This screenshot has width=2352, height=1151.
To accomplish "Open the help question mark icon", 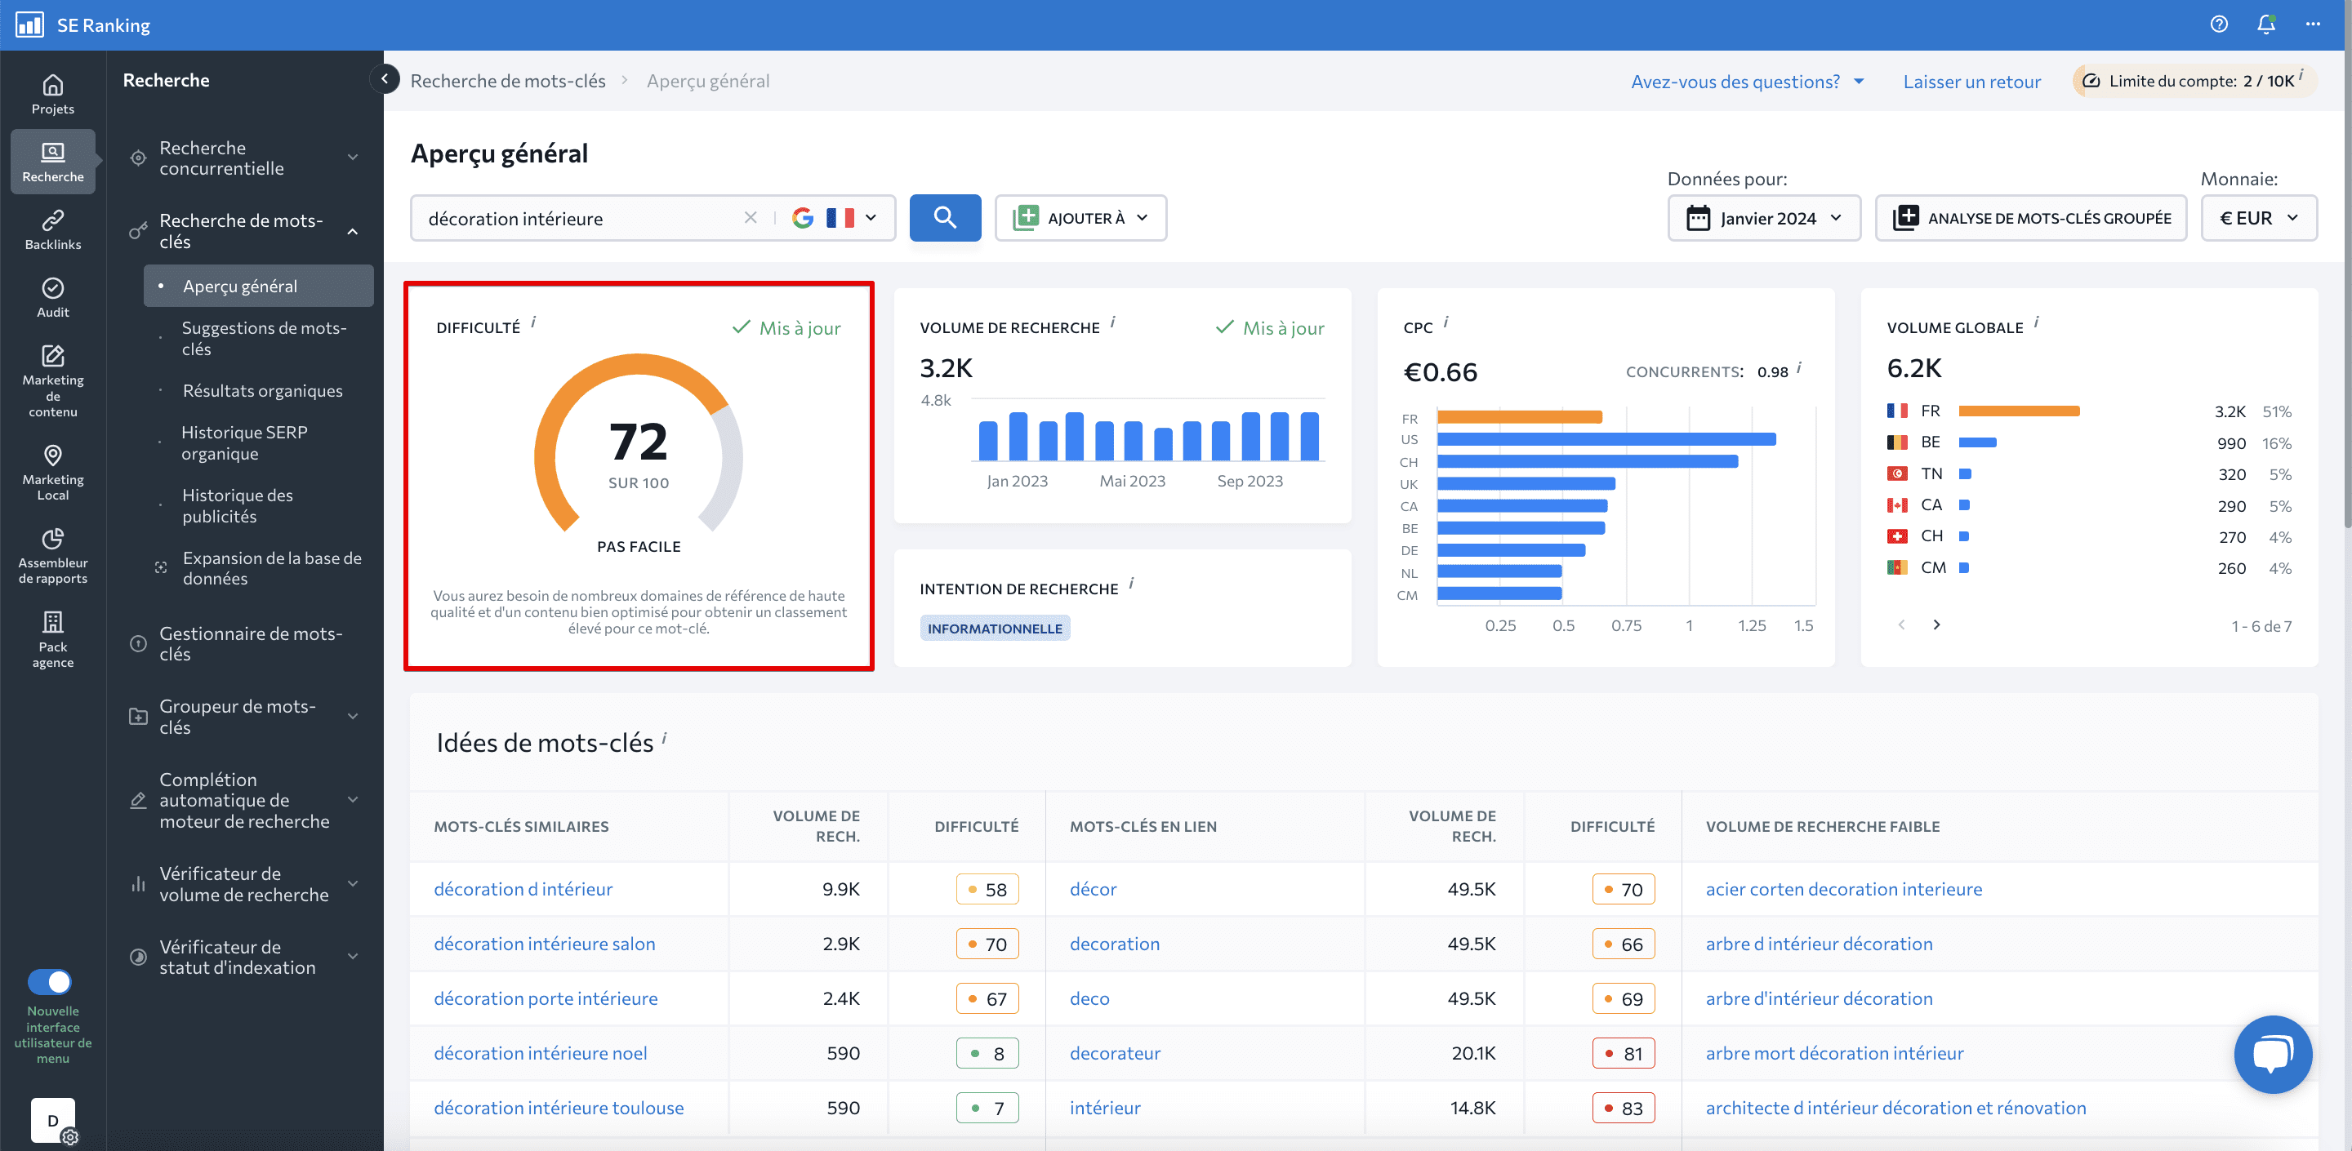I will 2219,24.
